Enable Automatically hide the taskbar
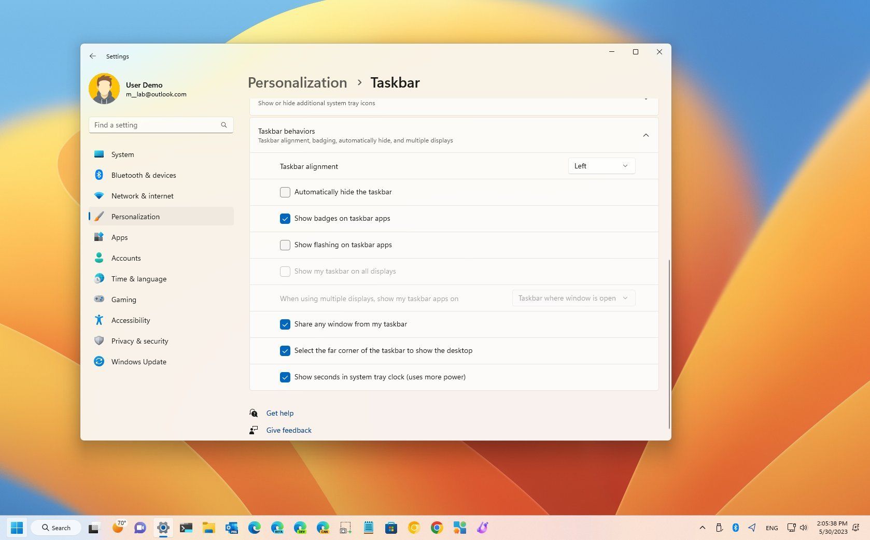Viewport: 870px width, 540px height. pyautogui.click(x=285, y=192)
